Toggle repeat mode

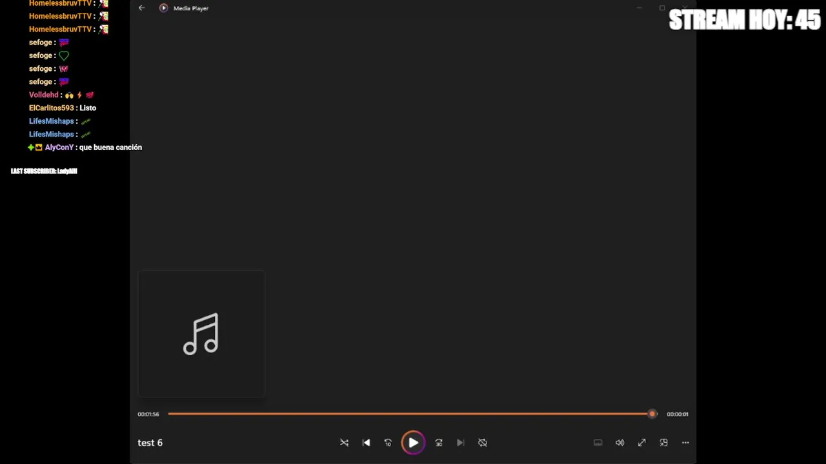click(x=482, y=443)
